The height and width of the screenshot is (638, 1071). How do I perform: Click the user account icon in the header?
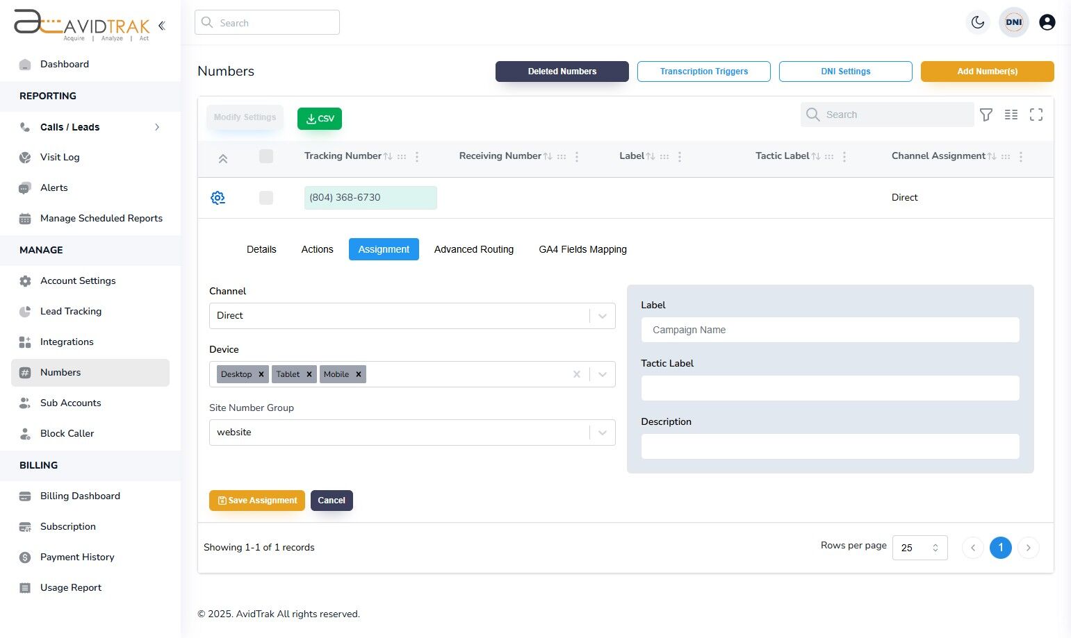coord(1047,22)
